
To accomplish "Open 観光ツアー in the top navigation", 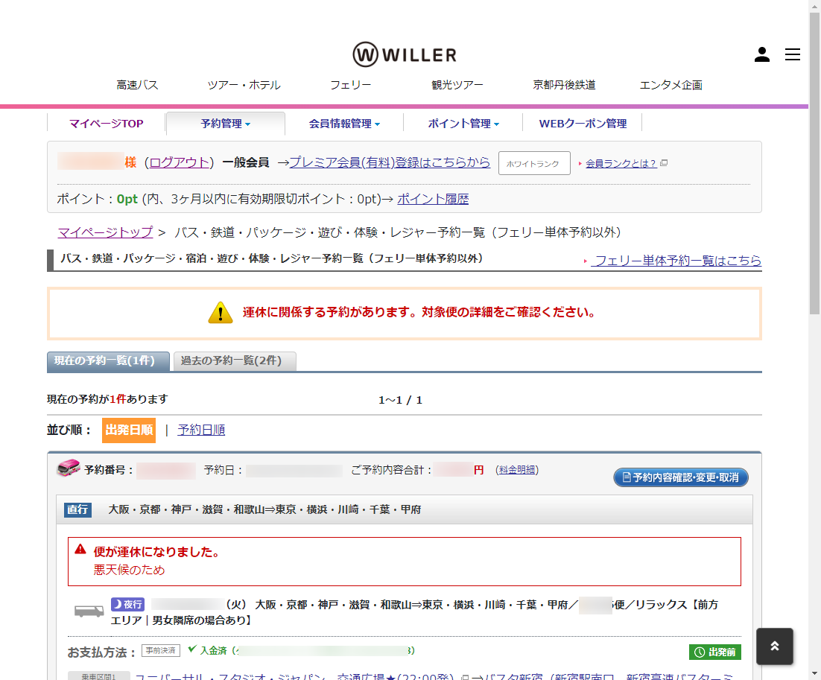I will [x=457, y=85].
